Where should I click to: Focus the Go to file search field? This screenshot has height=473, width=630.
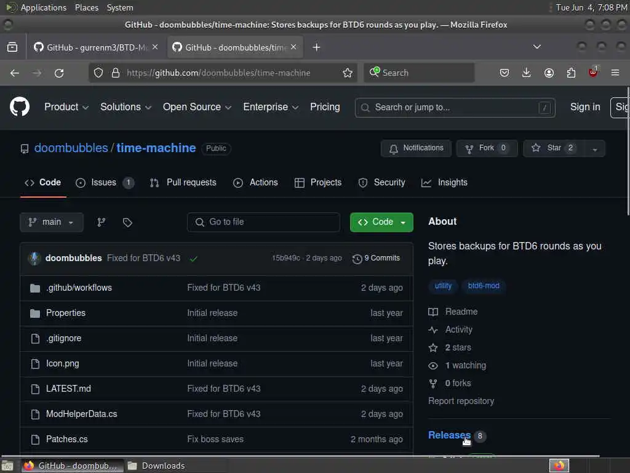(263, 222)
